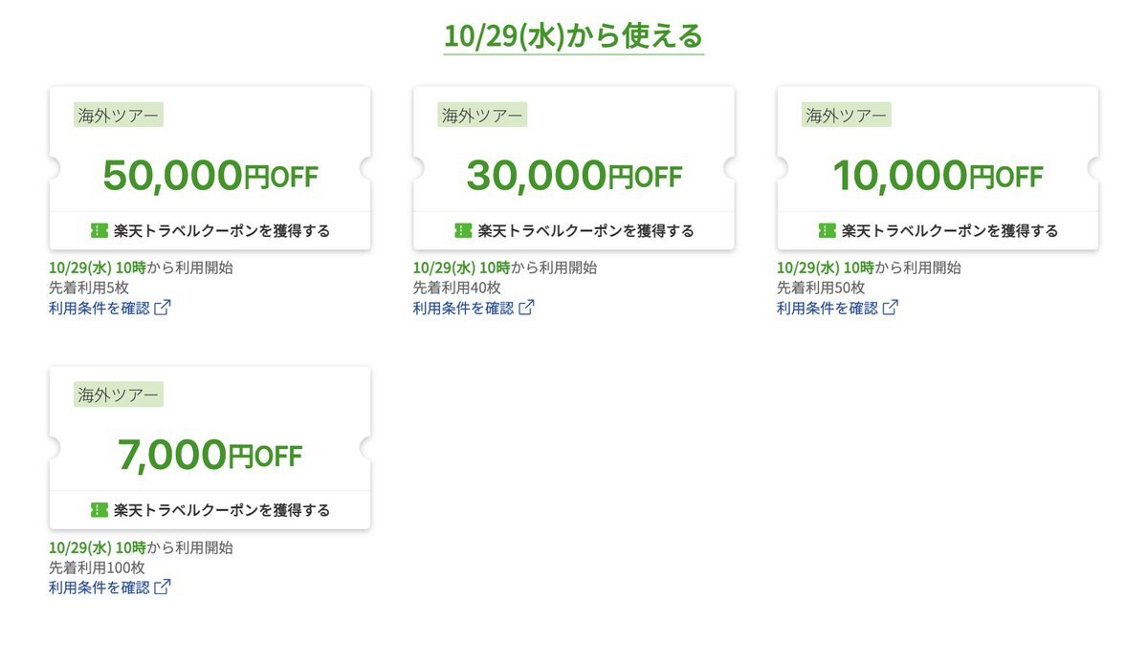The image size is (1148, 662).
Task: Click the ticket icon on 7,000円OFF coupon
Action: (99, 510)
